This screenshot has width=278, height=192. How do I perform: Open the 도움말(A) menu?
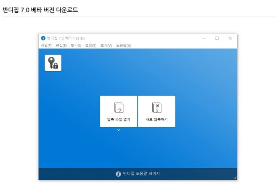(x=123, y=45)
